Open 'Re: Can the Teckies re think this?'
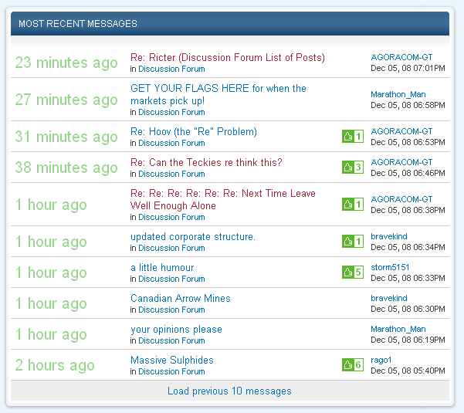The height and width of the screenshot is (413, 464). (x=206, y=163)
